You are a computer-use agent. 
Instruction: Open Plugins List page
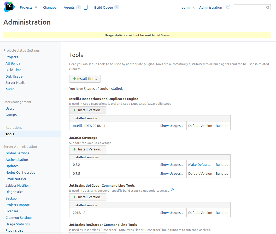tap(14, 231)
